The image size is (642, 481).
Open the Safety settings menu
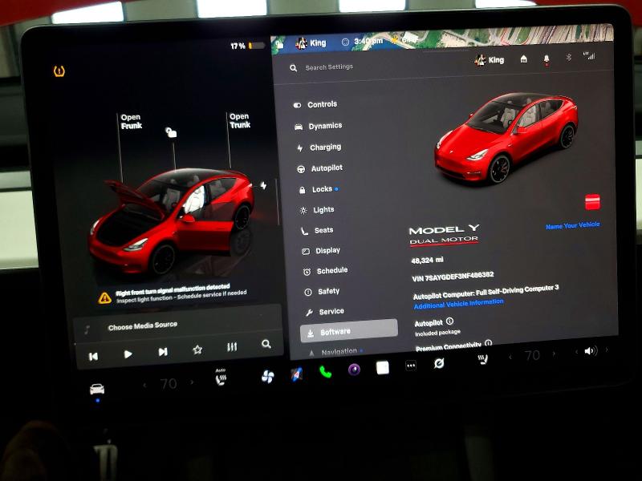[x=323, y=291]
